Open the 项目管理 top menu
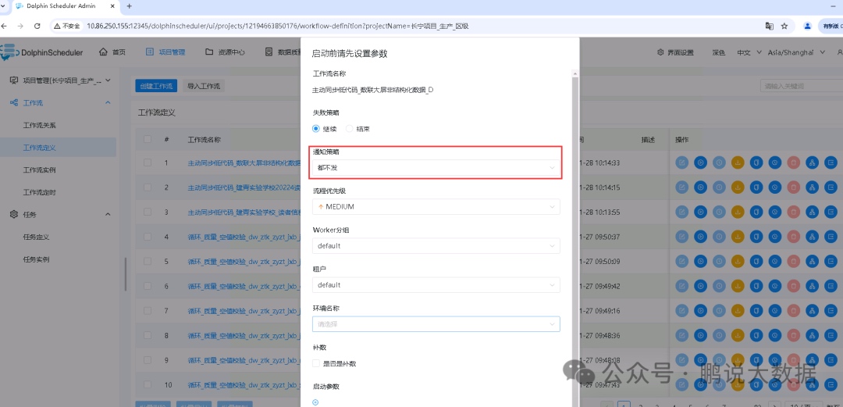843x407 pixels. point(165,52)
